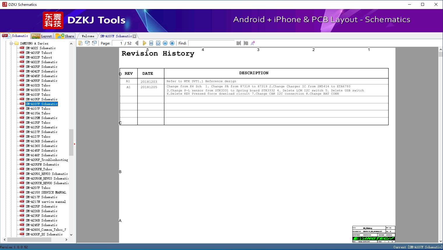Switch to the Layout panel tab

(x=42, y=36)
